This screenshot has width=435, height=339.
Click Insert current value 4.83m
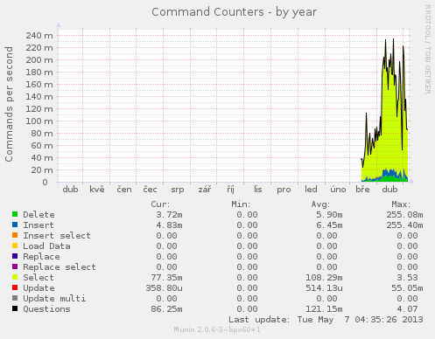pyautogui.click(x=169, y=225)
